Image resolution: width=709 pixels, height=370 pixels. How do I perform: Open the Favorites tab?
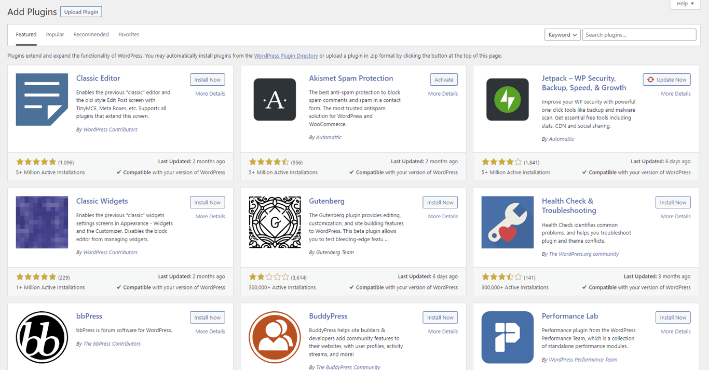128,34
